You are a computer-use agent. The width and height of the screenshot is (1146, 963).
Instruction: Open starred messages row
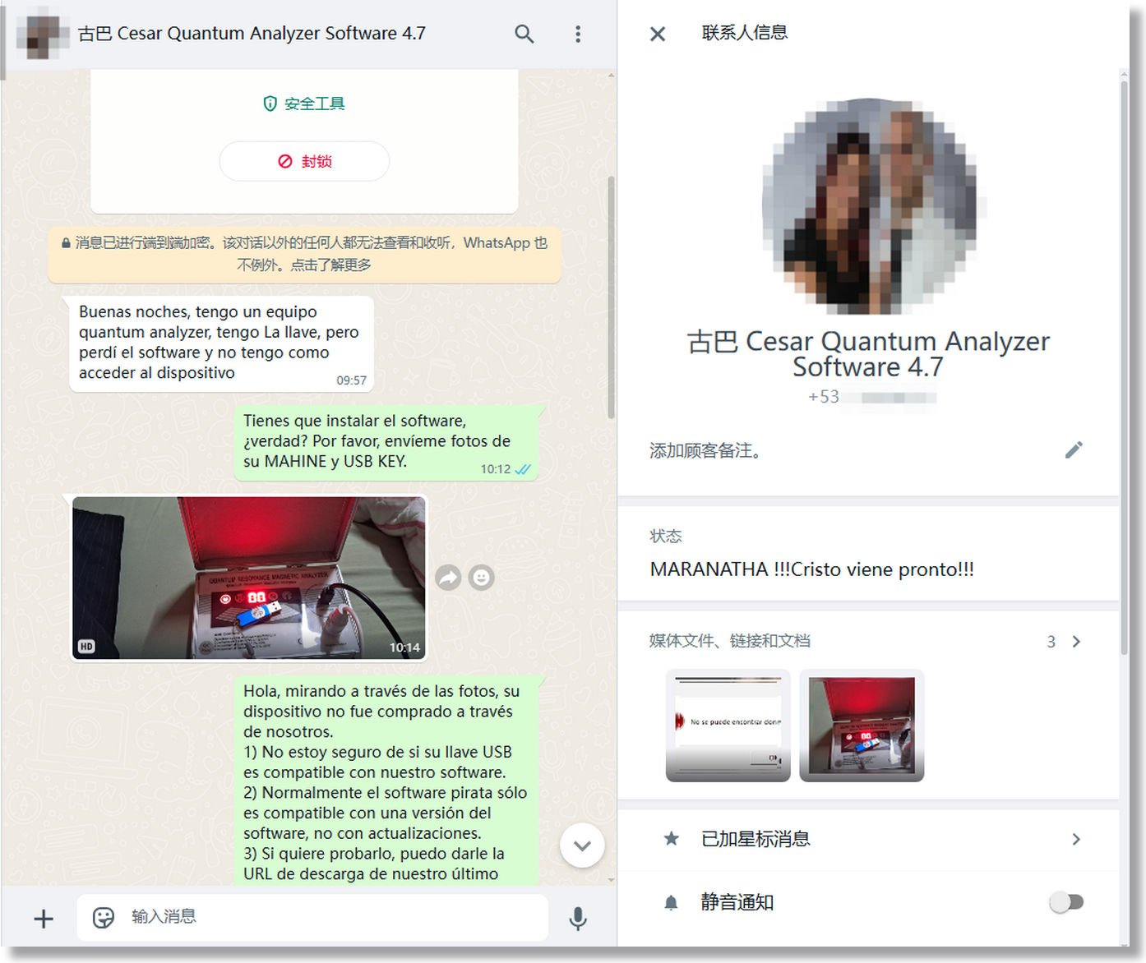pos(868,839)
